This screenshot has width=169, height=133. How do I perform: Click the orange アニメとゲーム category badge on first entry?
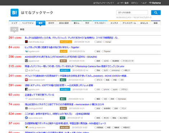pos(66,42)
